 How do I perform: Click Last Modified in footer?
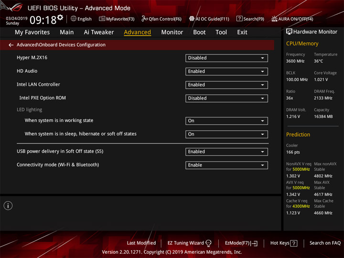141,243
